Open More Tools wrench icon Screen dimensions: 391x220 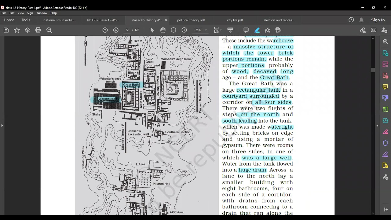coord(386,177)
